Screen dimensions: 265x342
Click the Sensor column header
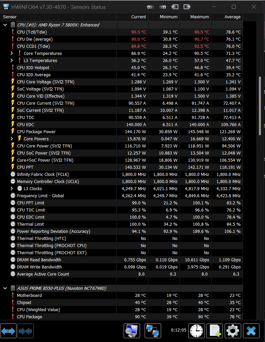[x=58, y=17]
